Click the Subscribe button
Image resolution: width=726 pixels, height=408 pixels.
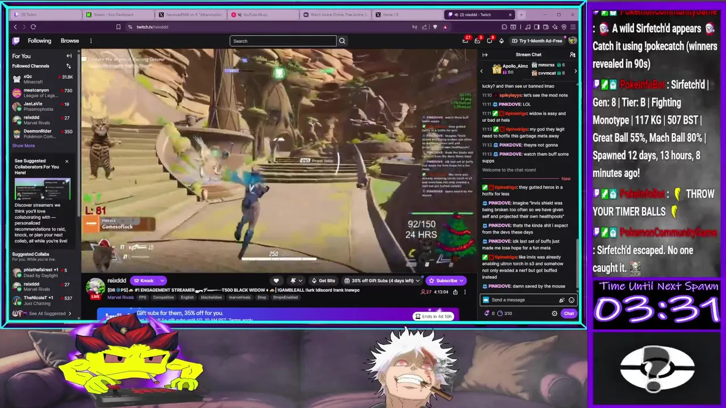pyautogui.click(x=446, y=280)
